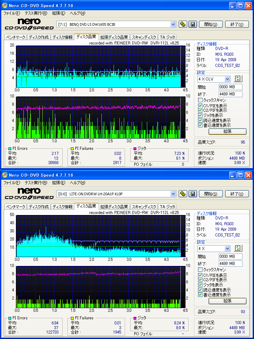Switch to ディスク情報 tab in BENQ window
This screenshot has width=254, height=339.
pos(63,37)
